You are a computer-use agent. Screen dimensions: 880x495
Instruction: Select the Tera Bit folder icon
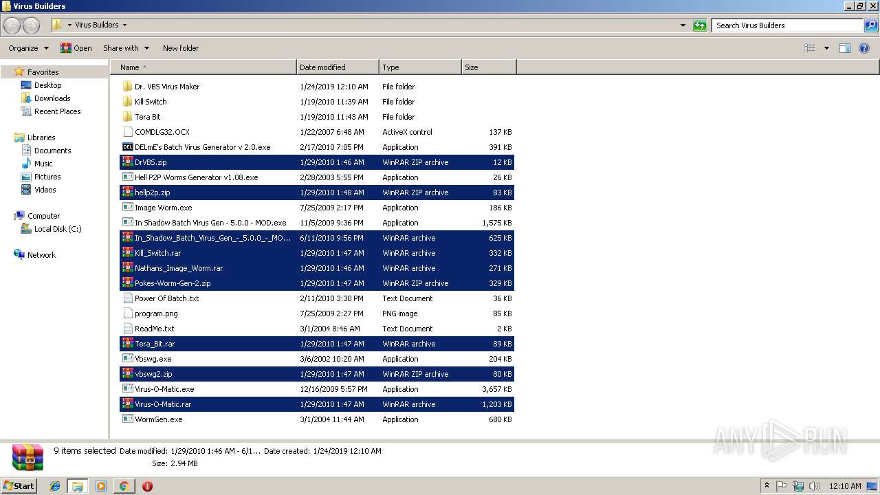127,117
